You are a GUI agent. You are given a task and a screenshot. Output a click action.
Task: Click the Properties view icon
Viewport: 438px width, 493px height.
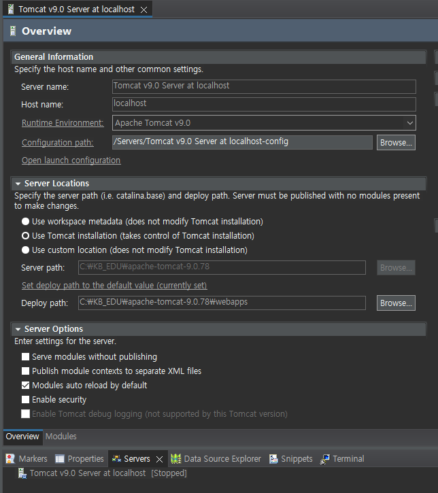coord(60,459)
